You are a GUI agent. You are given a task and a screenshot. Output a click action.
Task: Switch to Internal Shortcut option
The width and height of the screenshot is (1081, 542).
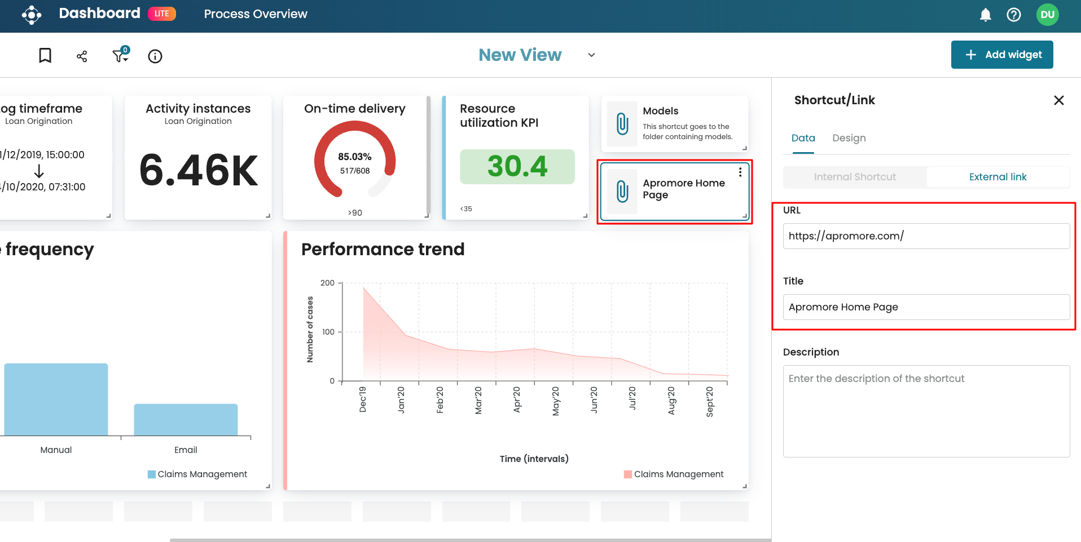[855, 177]
